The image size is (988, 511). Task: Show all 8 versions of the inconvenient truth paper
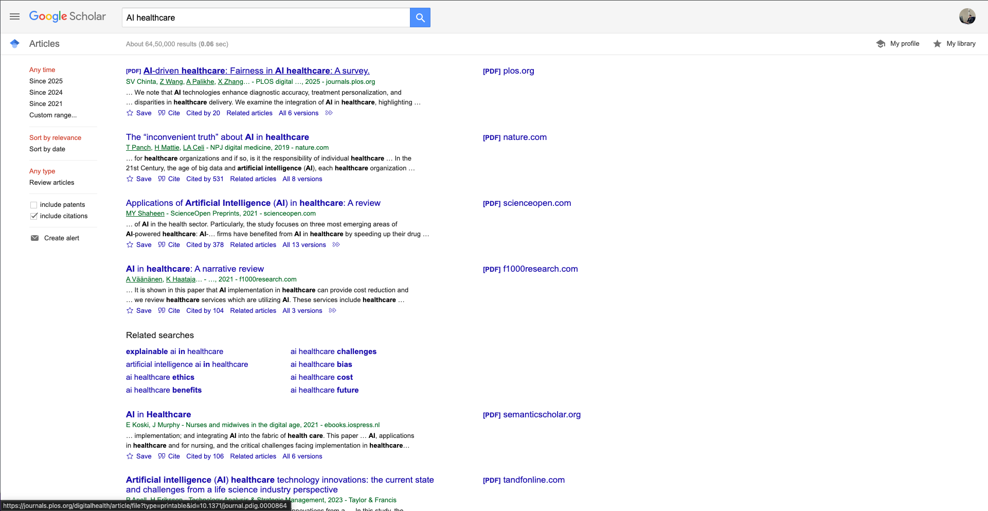click(x=302, y=179)
